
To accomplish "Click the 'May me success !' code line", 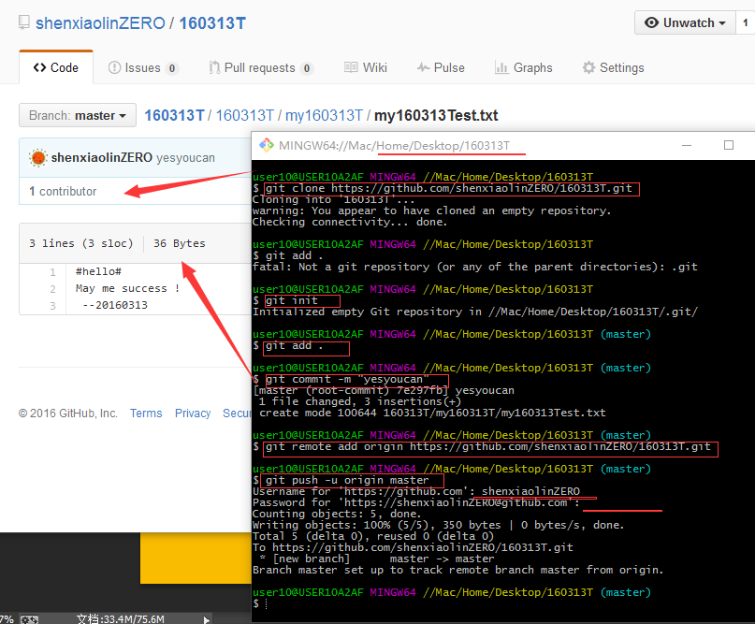I will pyautogui.click(x=127, y=288).
